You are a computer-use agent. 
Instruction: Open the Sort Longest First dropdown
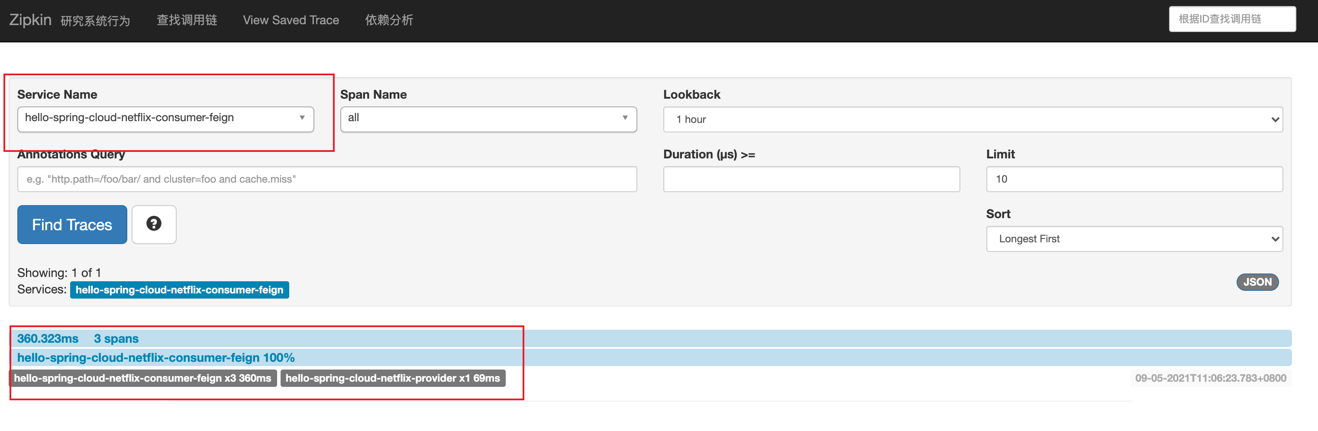click(1134, 239)
